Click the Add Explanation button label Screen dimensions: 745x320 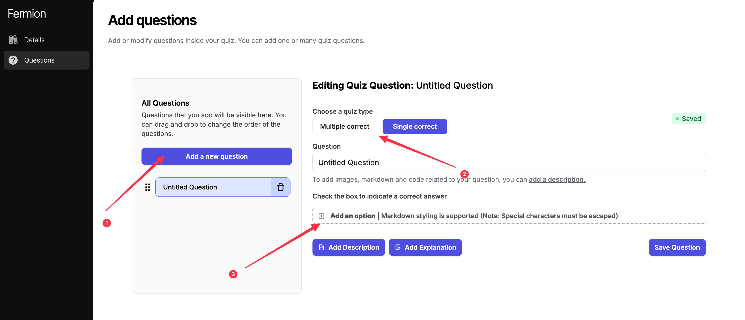(x=430, y=247)
